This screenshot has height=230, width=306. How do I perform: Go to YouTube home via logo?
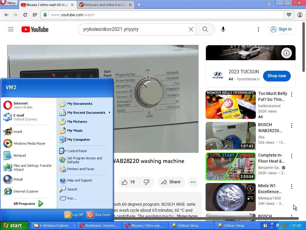point(35,29)
